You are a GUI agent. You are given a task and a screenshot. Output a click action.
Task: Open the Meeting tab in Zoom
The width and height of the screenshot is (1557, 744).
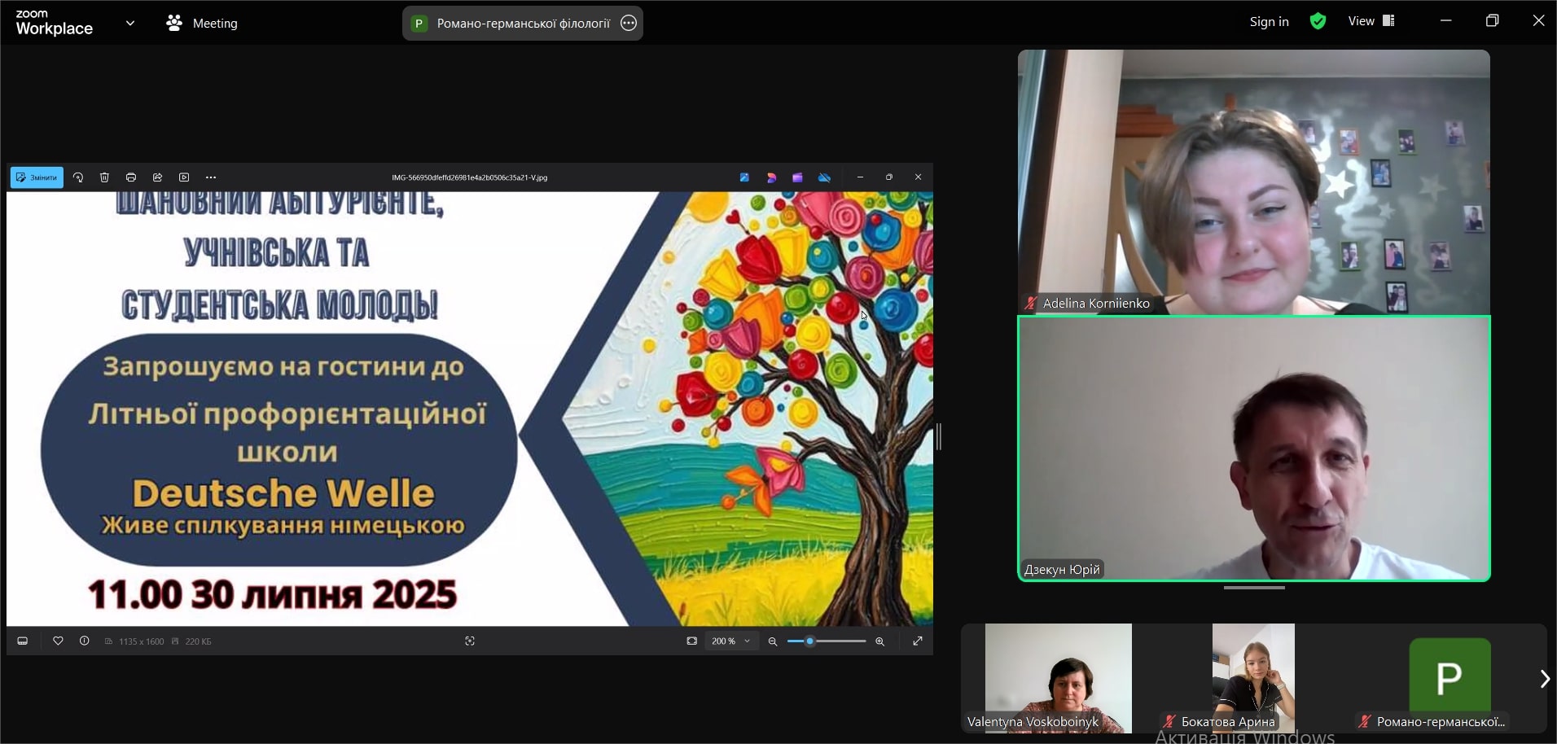tap(202, 23)
